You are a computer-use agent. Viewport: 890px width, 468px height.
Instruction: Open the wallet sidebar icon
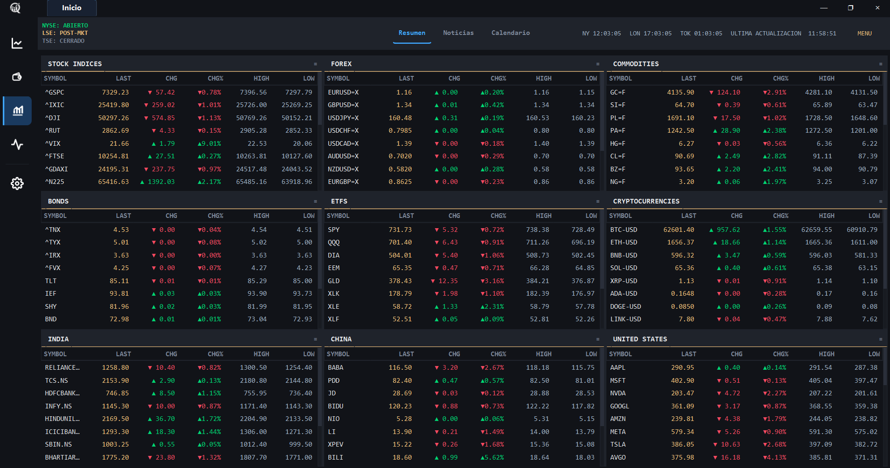click(x=17, y=77)
